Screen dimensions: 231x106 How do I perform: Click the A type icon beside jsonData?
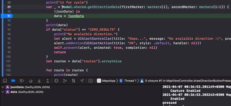(x=8, y=87)
